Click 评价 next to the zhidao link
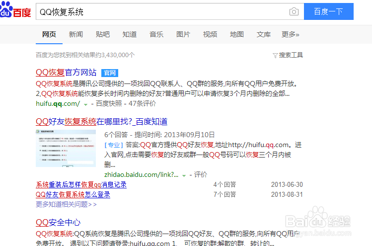The height and width of the screenshot is (246, 372). [x=201, y=175]
